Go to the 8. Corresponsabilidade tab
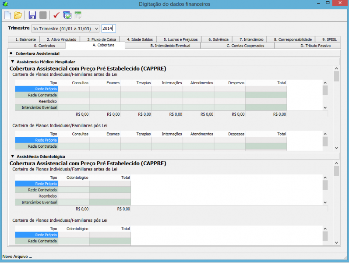This screenshot has width=349, height=263. click(x=291, y=39)
